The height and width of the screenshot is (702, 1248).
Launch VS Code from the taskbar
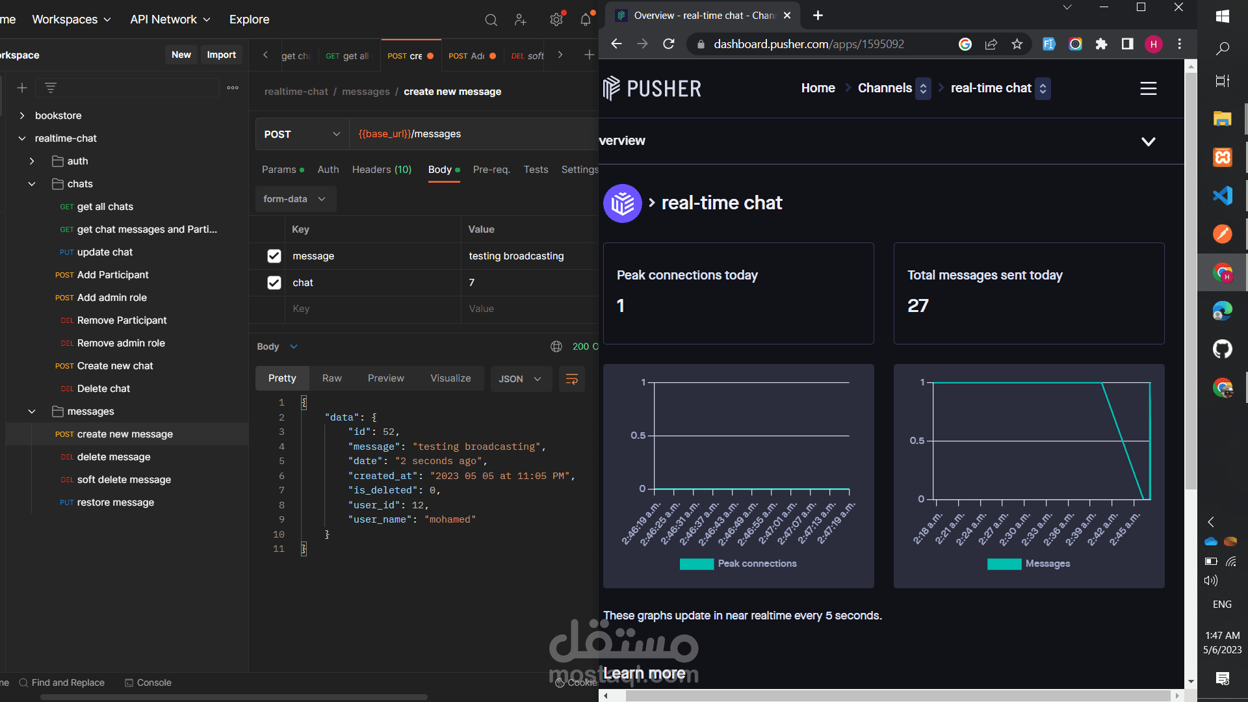click(1223, 195)
